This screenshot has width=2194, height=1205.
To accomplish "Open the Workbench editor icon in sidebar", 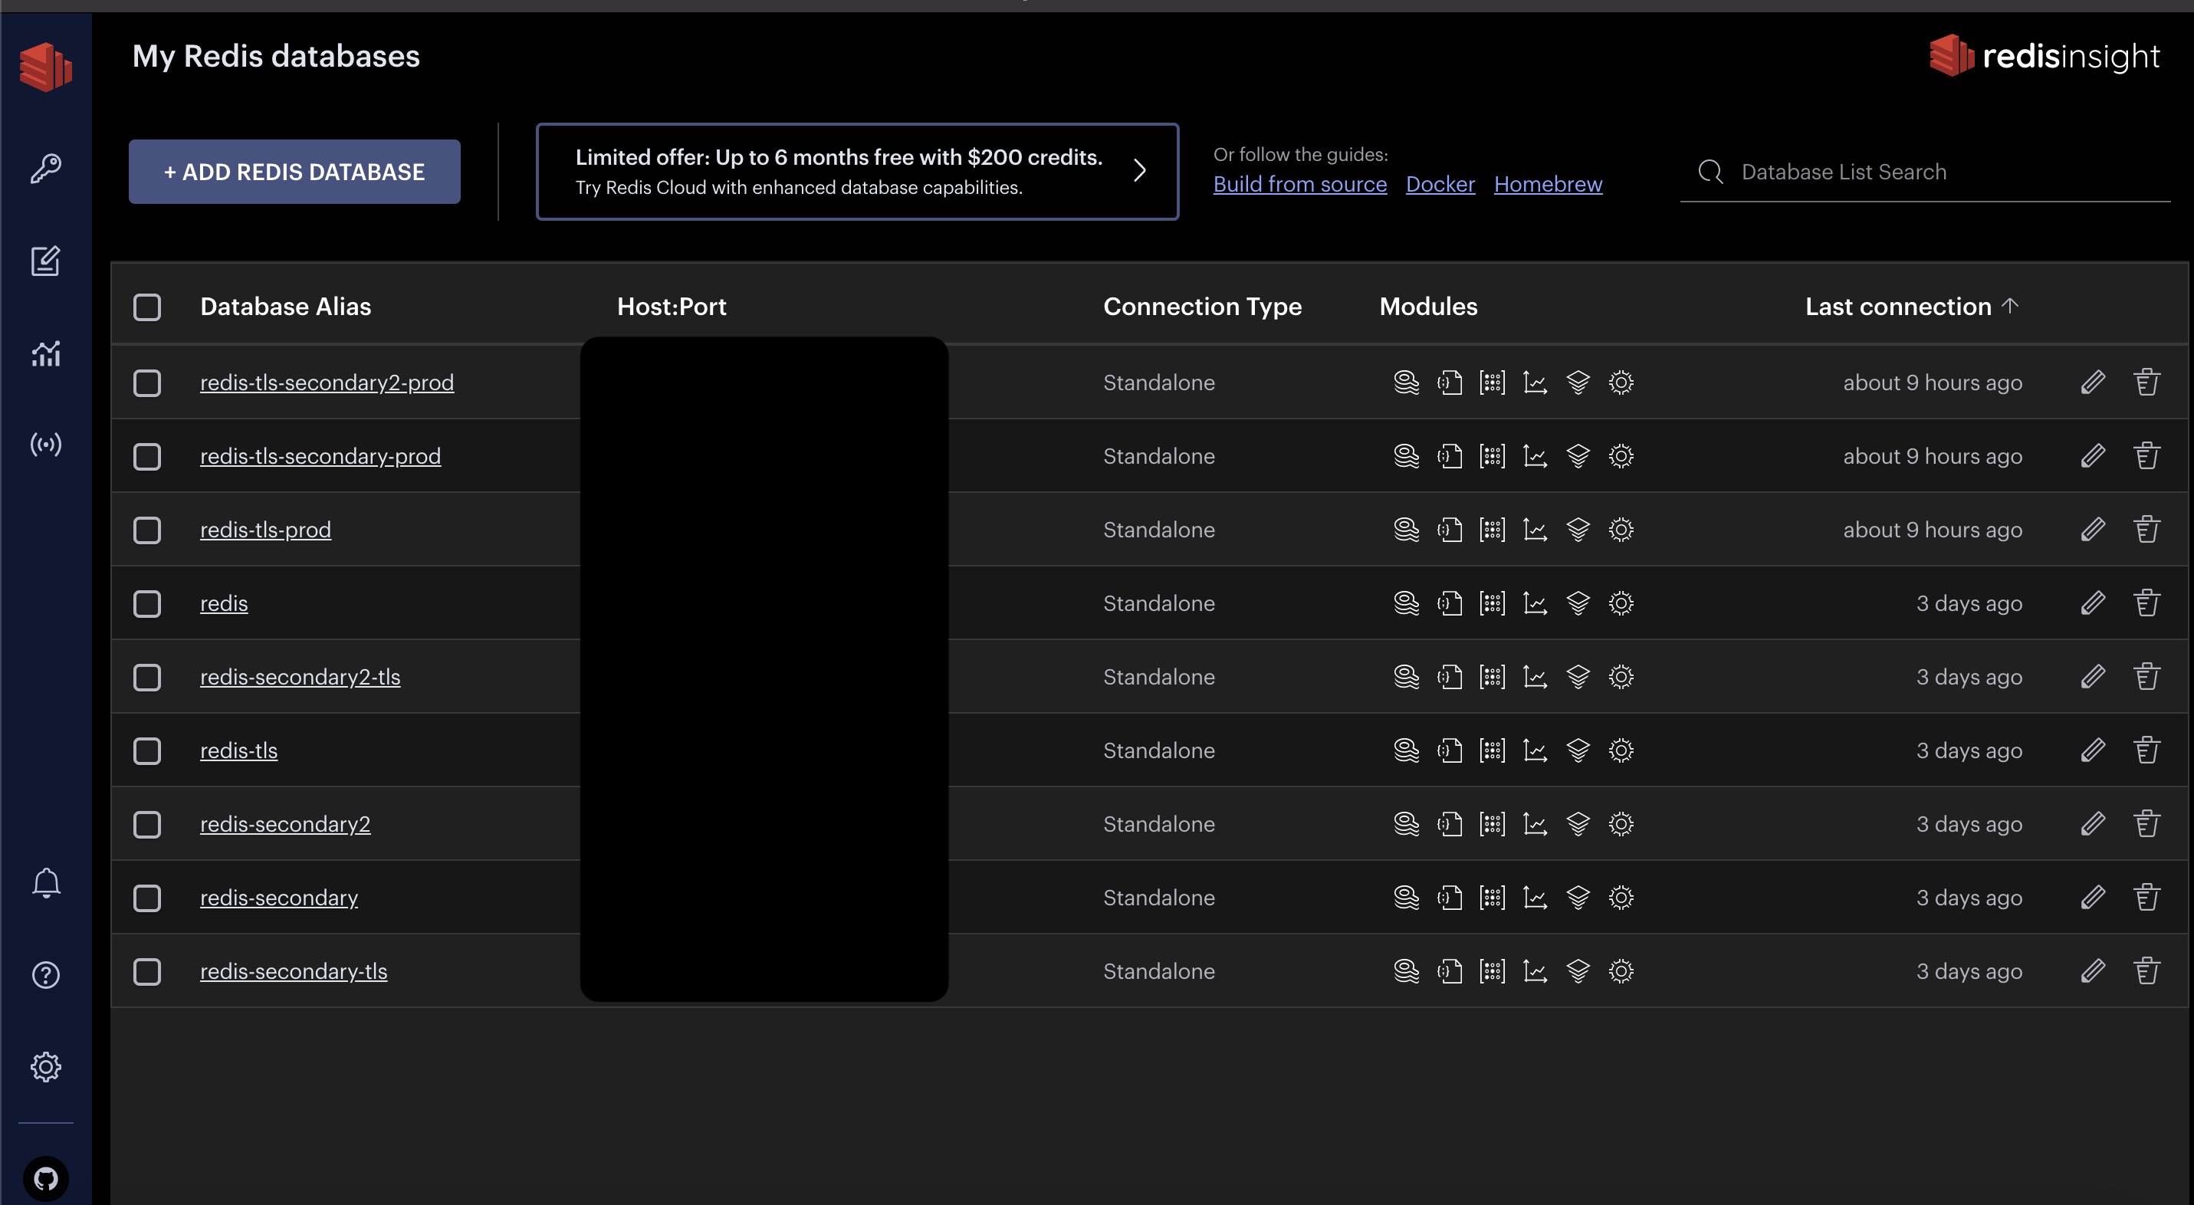I will [x=46, y=261].
